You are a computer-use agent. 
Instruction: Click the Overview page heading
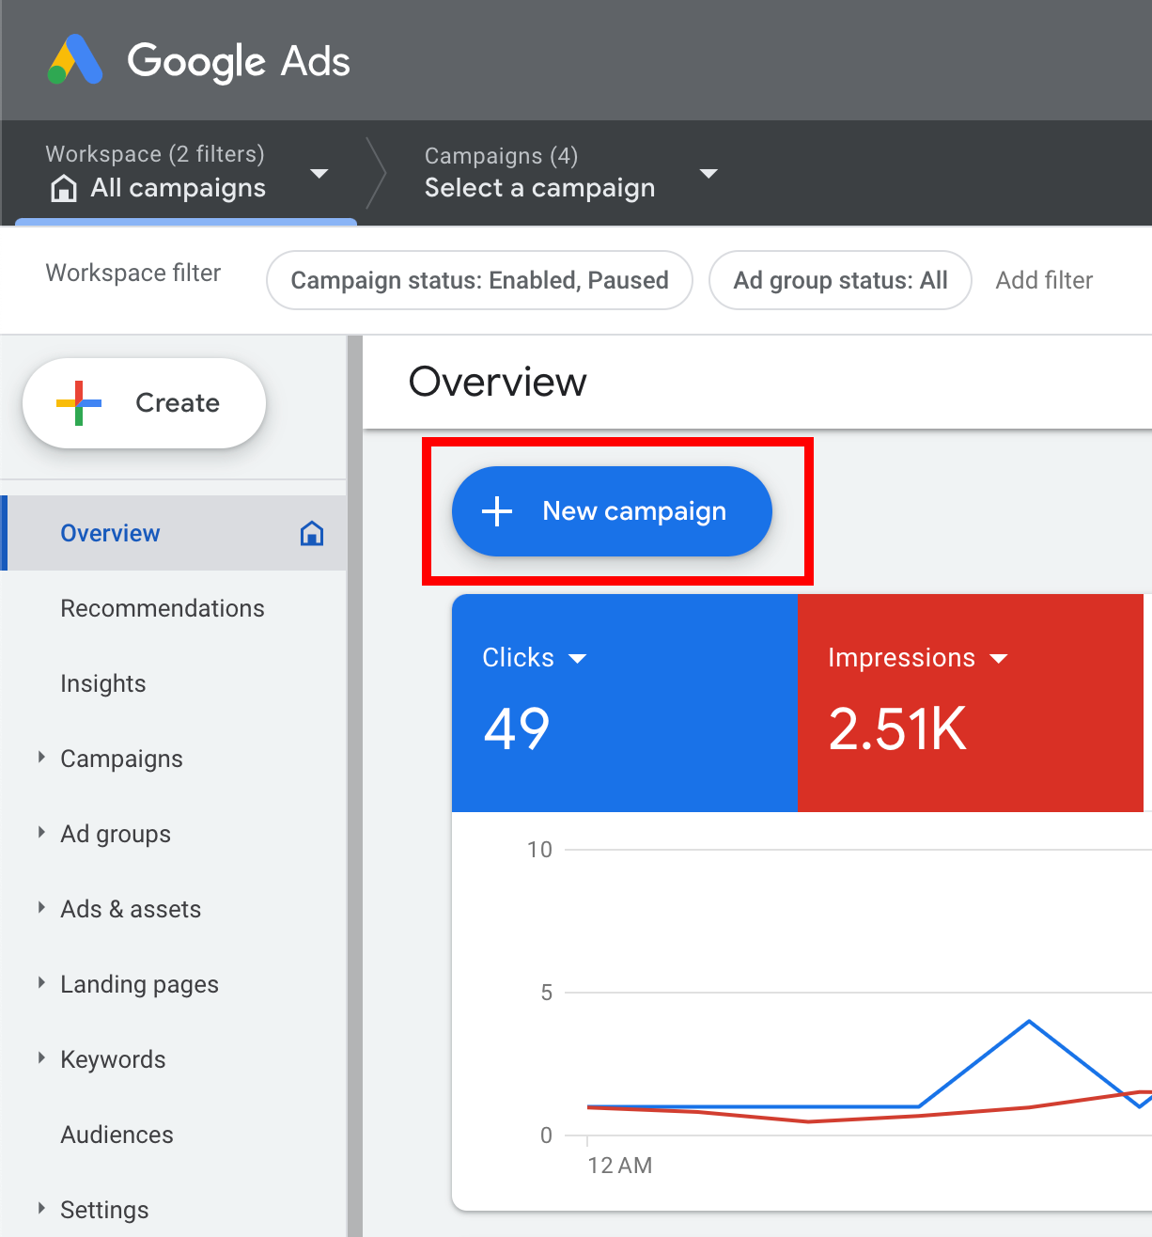[498, 382]
